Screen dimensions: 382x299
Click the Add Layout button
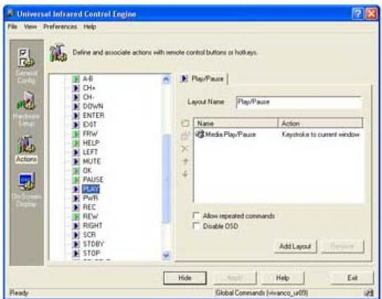(x=295, y=246)
